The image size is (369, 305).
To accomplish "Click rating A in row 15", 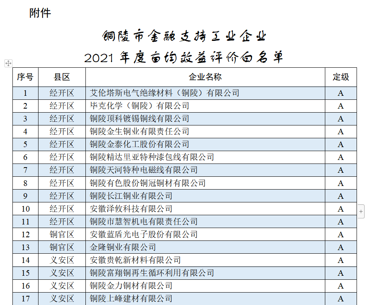I will coord(341,273).
